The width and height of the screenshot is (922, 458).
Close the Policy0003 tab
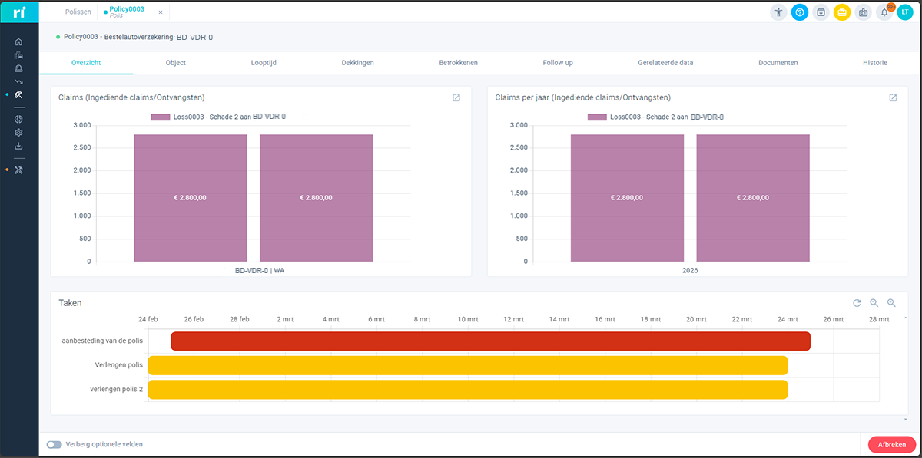click(x=160, y=12)
